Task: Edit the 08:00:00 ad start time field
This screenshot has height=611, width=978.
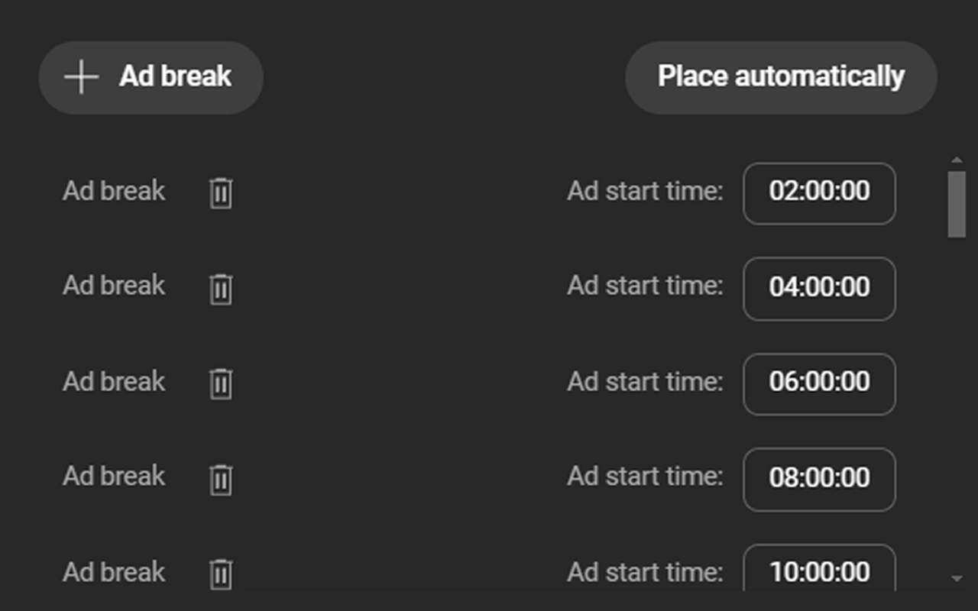Action: click(x=818, y=480)
